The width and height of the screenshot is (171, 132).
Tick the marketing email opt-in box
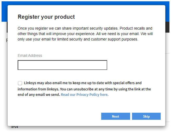(20, 83)
